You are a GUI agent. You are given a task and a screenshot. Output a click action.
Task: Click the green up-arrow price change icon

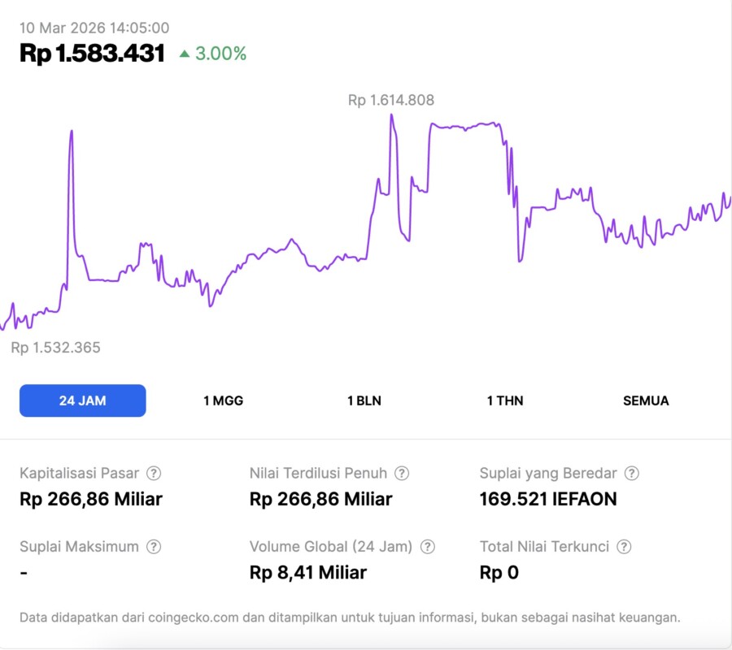(185, 54)
